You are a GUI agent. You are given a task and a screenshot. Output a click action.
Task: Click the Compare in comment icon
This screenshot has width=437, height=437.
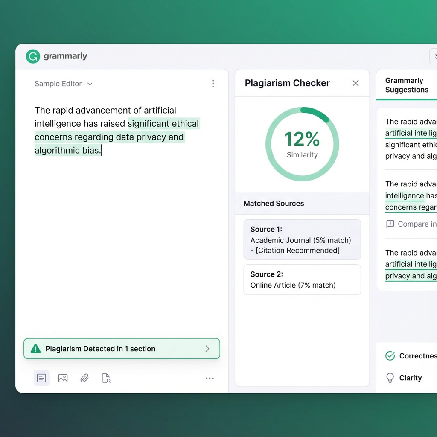pyautogui.click(x=390, y=224)
